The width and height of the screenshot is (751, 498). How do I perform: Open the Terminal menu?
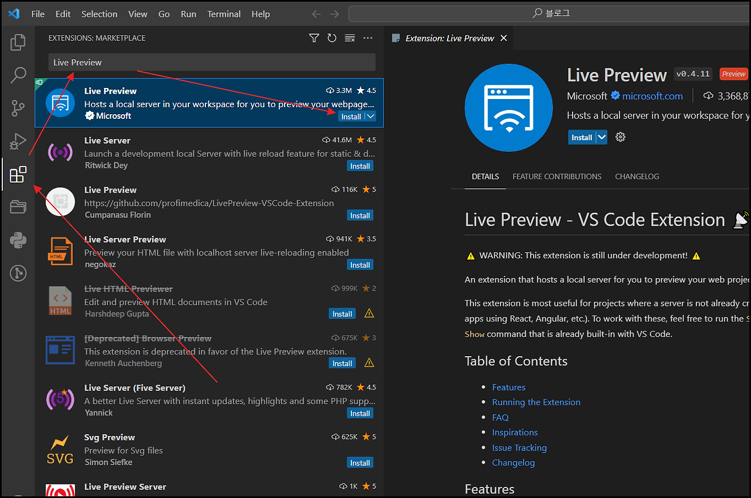coord(224,13)
